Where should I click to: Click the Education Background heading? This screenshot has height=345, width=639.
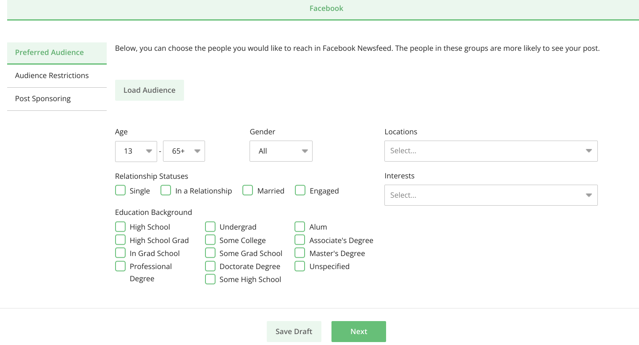pos(153,212)
